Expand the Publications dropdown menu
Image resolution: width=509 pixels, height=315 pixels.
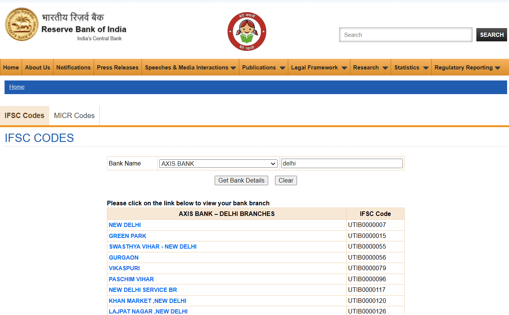pyautogui.click(x=264, y=67)
